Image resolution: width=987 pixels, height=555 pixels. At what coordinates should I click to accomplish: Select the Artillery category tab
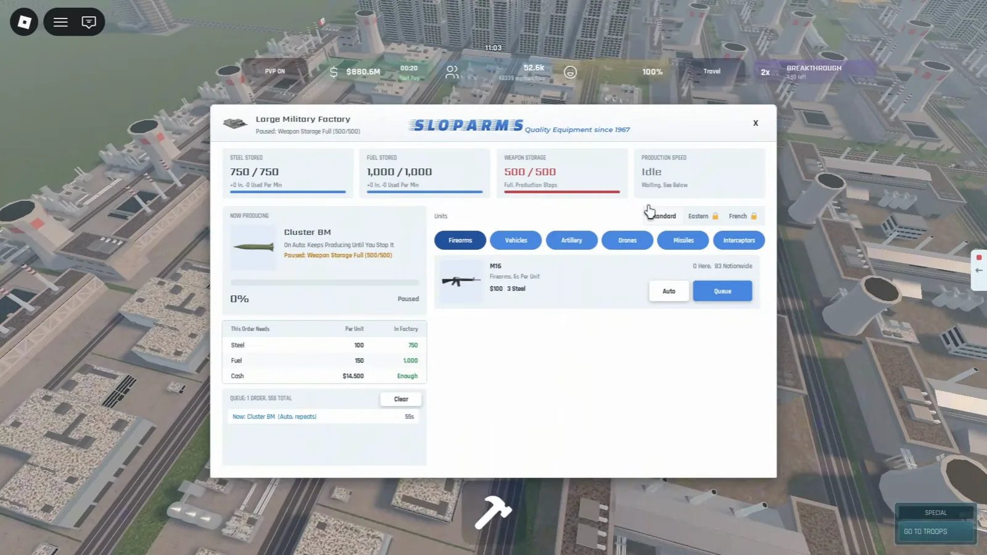point(572,240)
